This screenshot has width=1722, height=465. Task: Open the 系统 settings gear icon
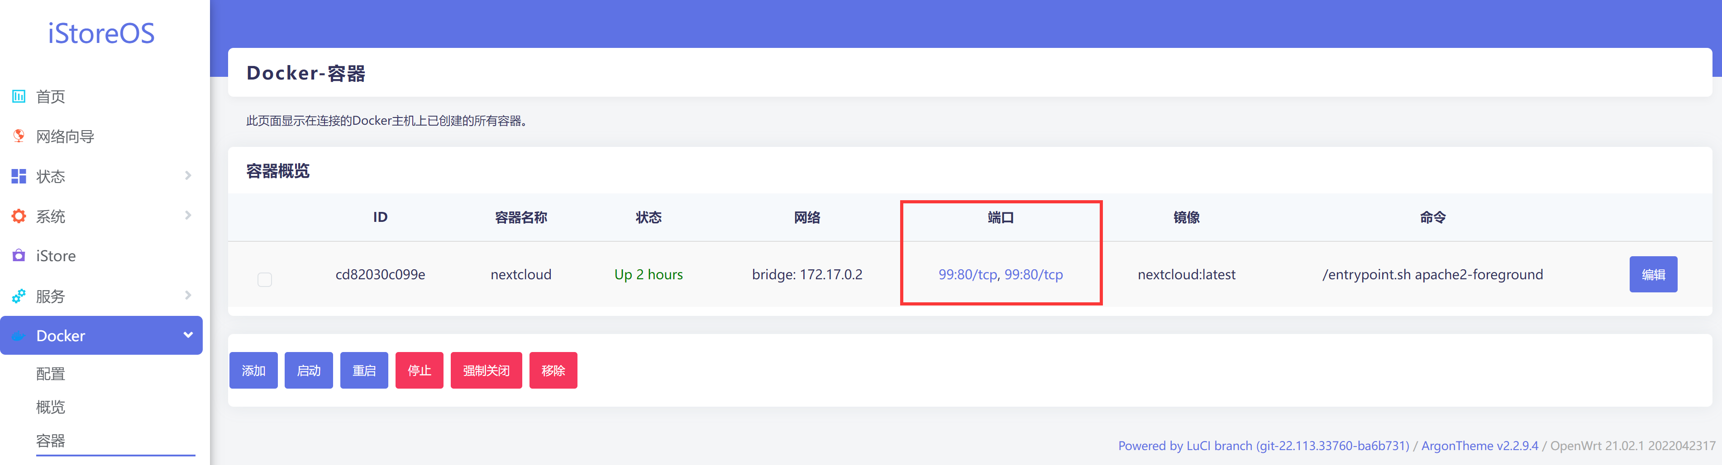[18, 216]
